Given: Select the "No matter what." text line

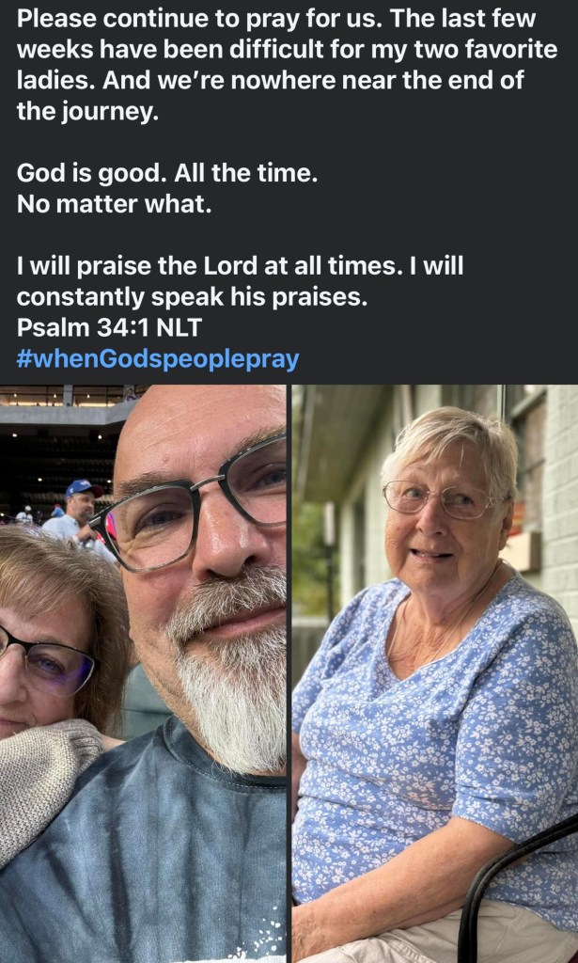Looking at the screenshot, I should tap(115, 203).
